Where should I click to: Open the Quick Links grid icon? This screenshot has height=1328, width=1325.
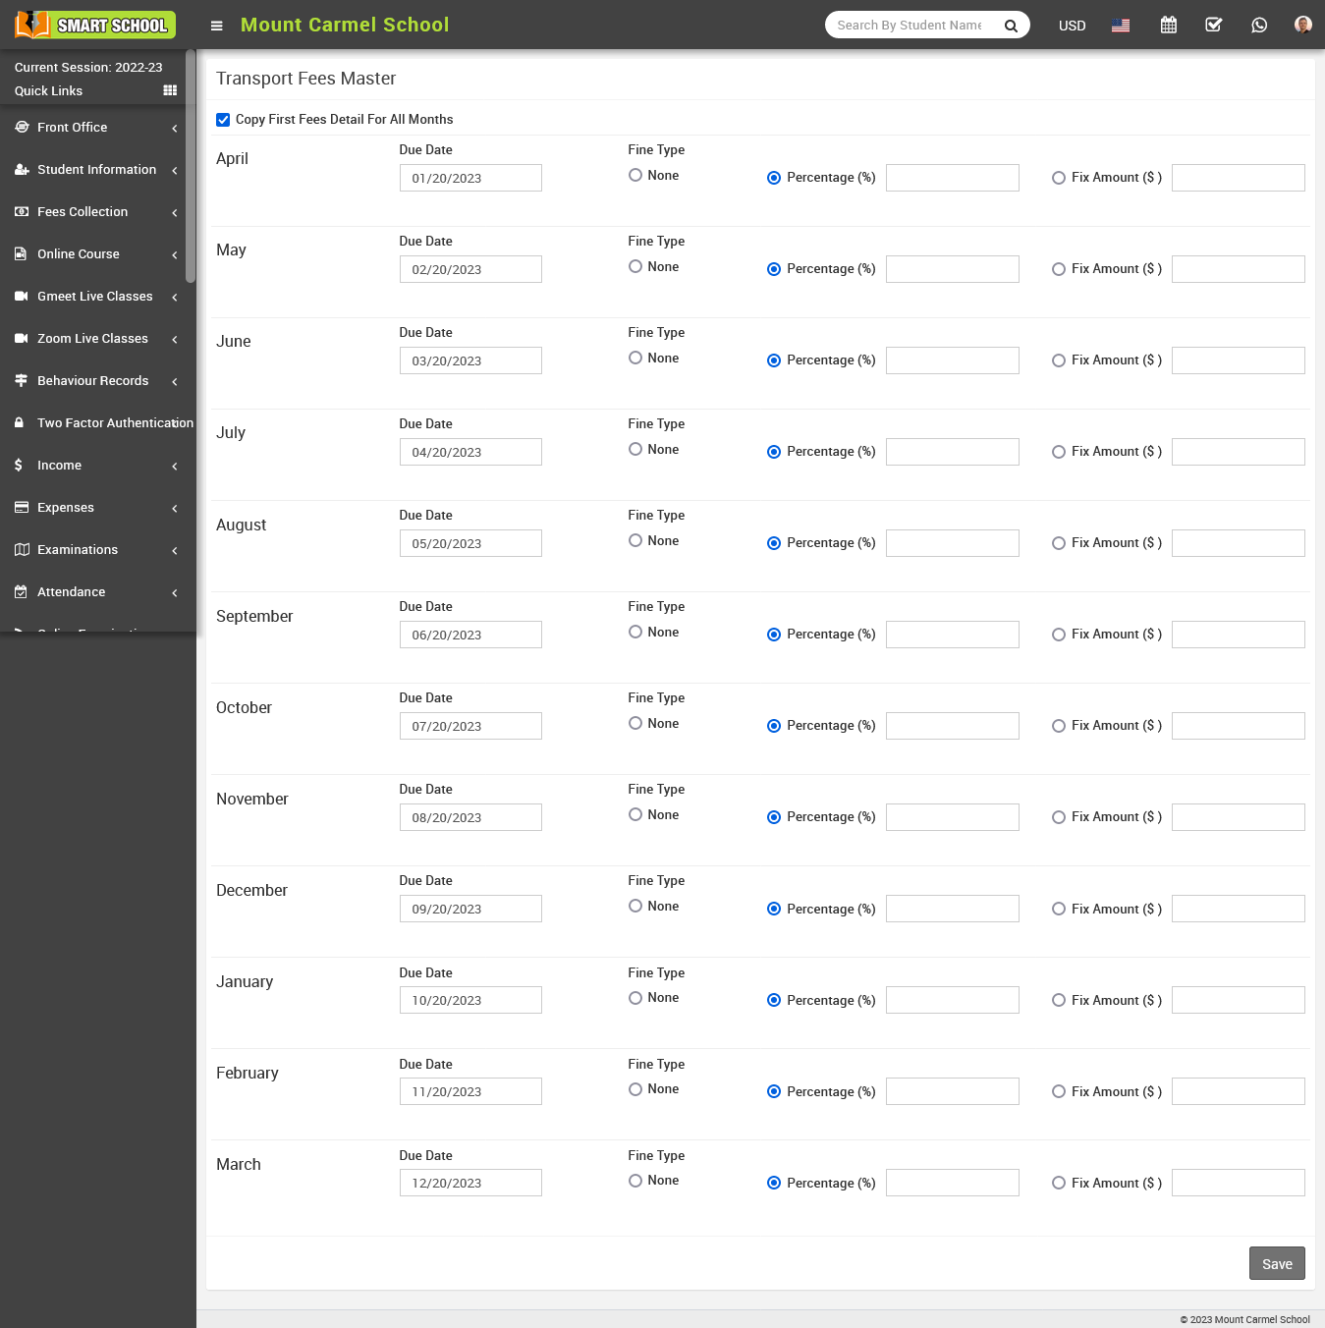point(170,90)
